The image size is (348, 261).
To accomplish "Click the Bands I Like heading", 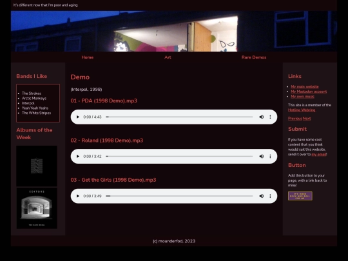I will pyautogui.click(x=32, y=76).
